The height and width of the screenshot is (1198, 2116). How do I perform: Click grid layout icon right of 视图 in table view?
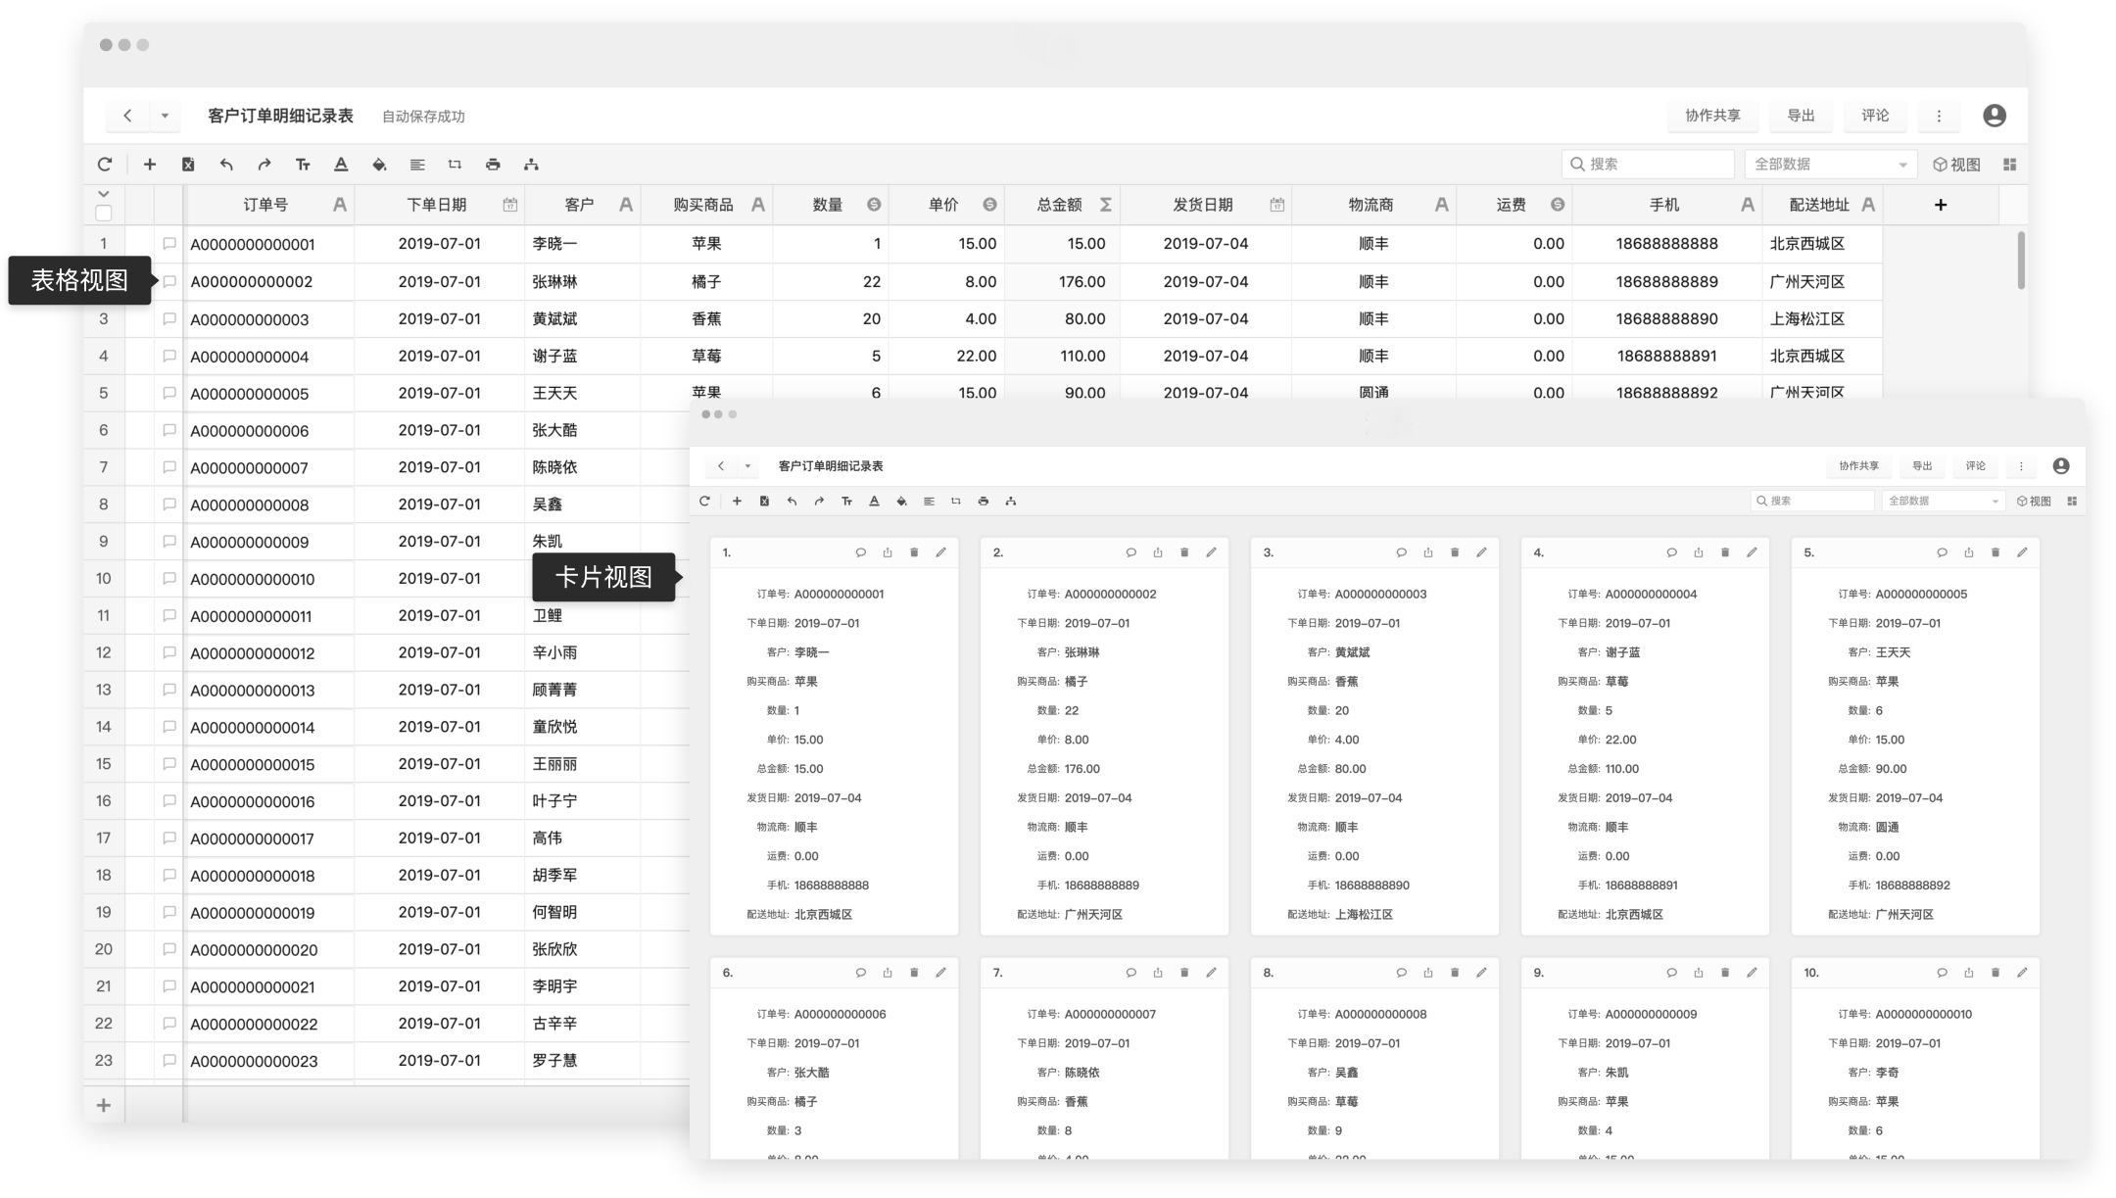(x=2010, y=165)
